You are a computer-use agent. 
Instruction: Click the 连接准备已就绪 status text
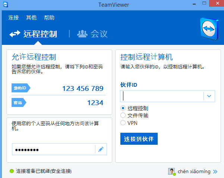(x=44, y=171)
